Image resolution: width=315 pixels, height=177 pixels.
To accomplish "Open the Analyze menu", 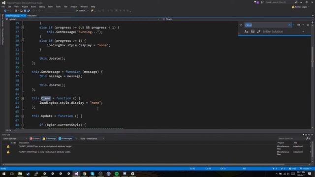I will [74, 6].
